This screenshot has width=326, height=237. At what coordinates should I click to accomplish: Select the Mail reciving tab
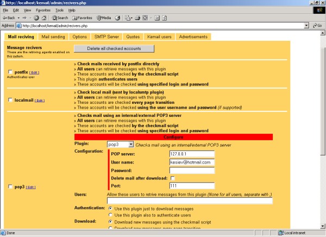coord(21,37)
